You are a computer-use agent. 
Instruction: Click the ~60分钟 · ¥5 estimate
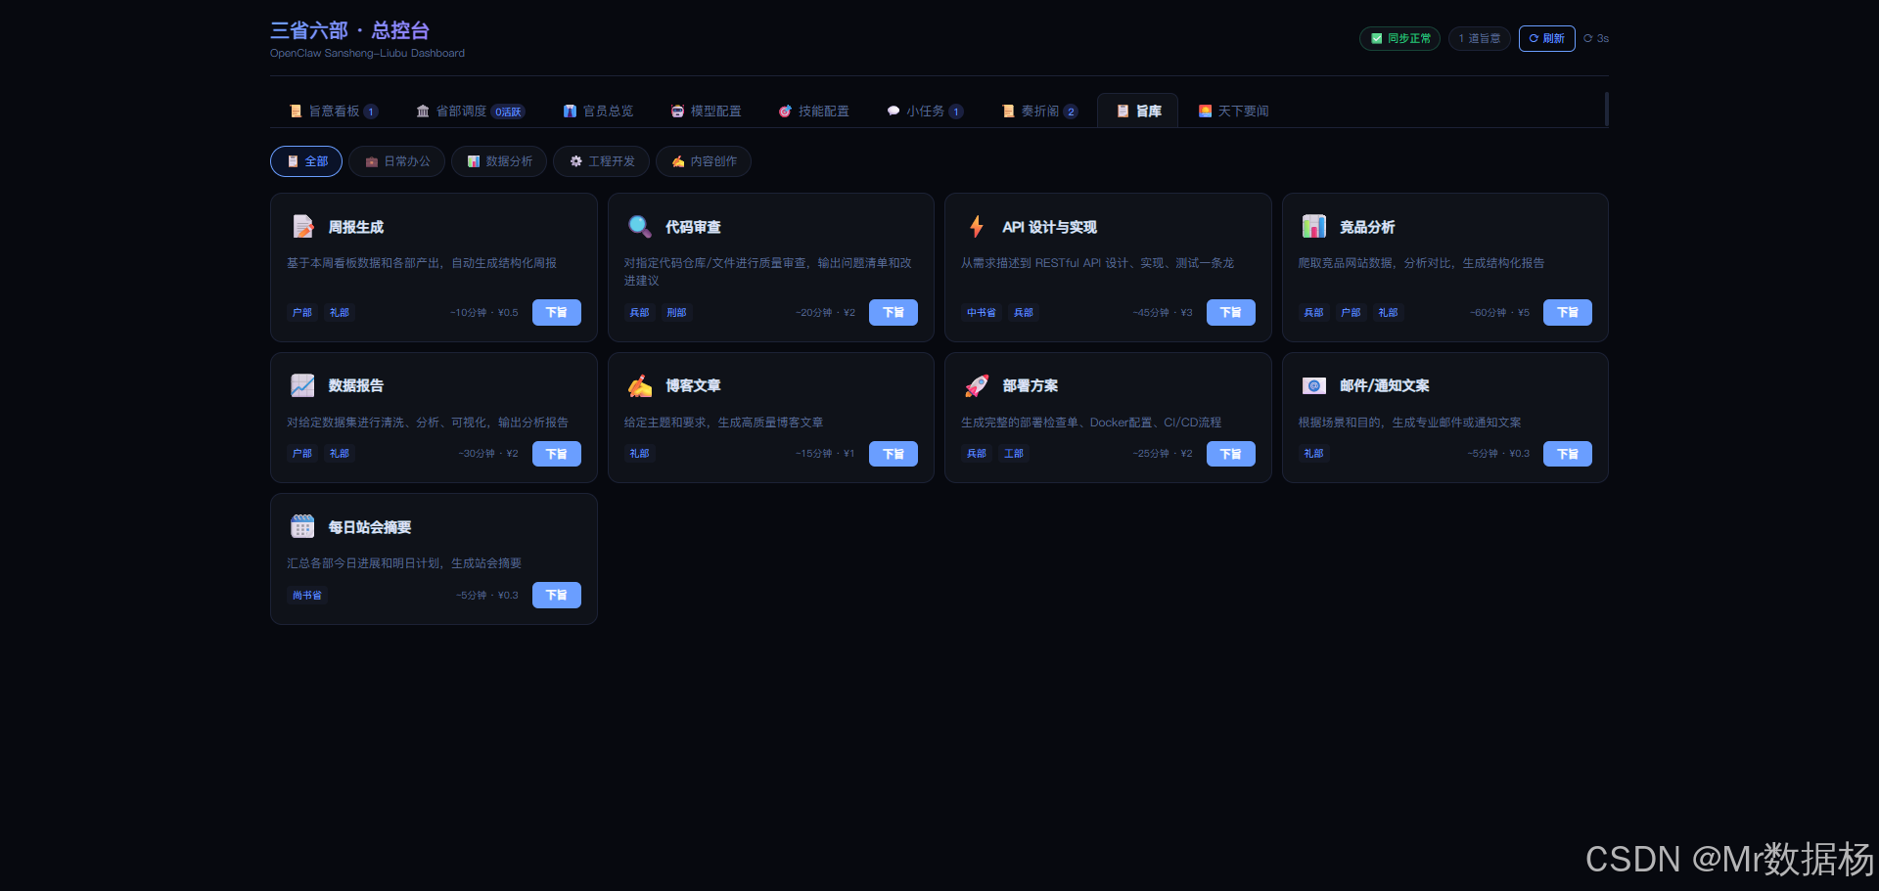point(1499,313)
